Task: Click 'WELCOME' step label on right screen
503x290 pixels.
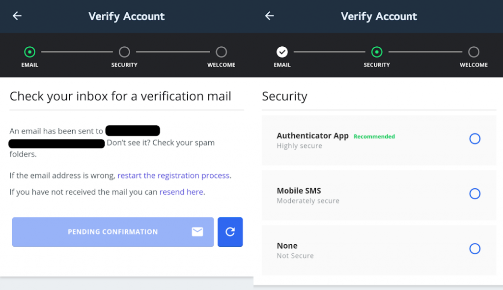Action: pyautogui.click(x=474, y=65)
